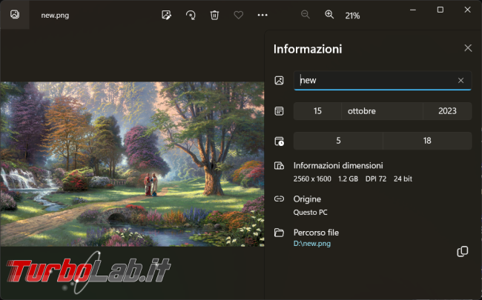Viewport: 482px width, 300px height.
Task: Click the 1.2 GB file size text
Action: (349, 179)
